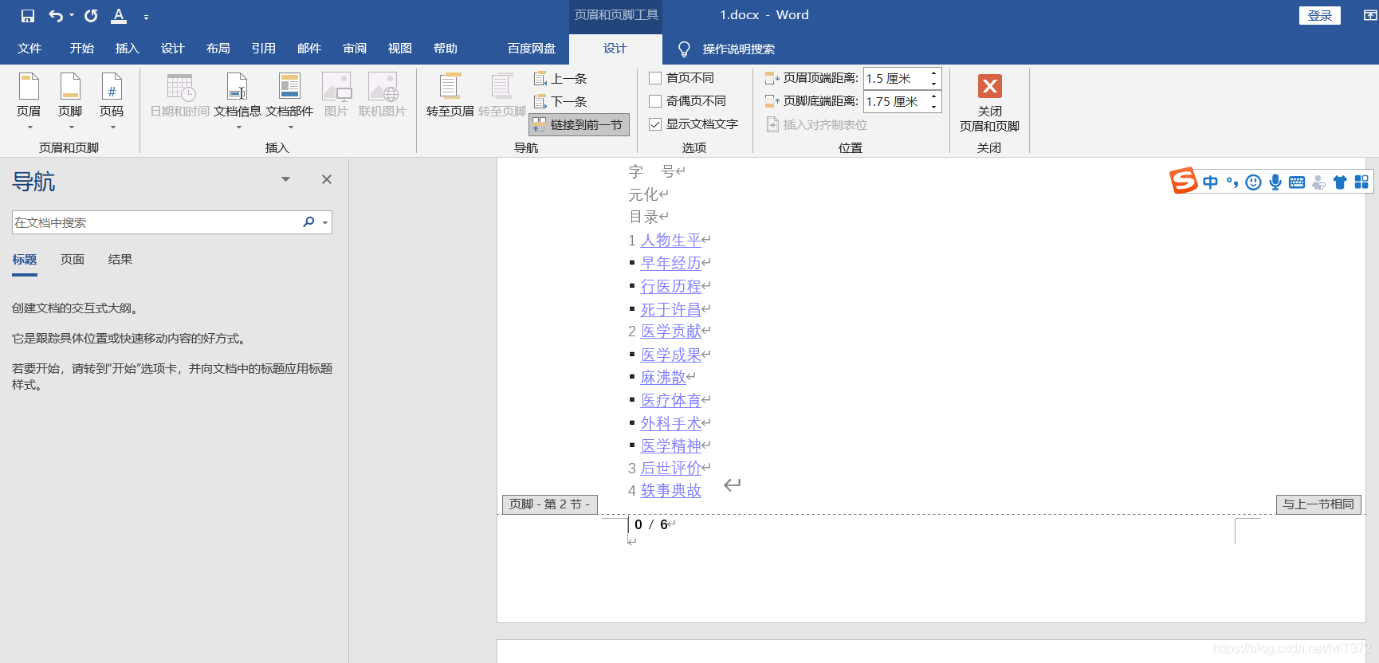Follow the 后世评价 link
This screenshot has width=1379, height=663.
coord(671,468)
